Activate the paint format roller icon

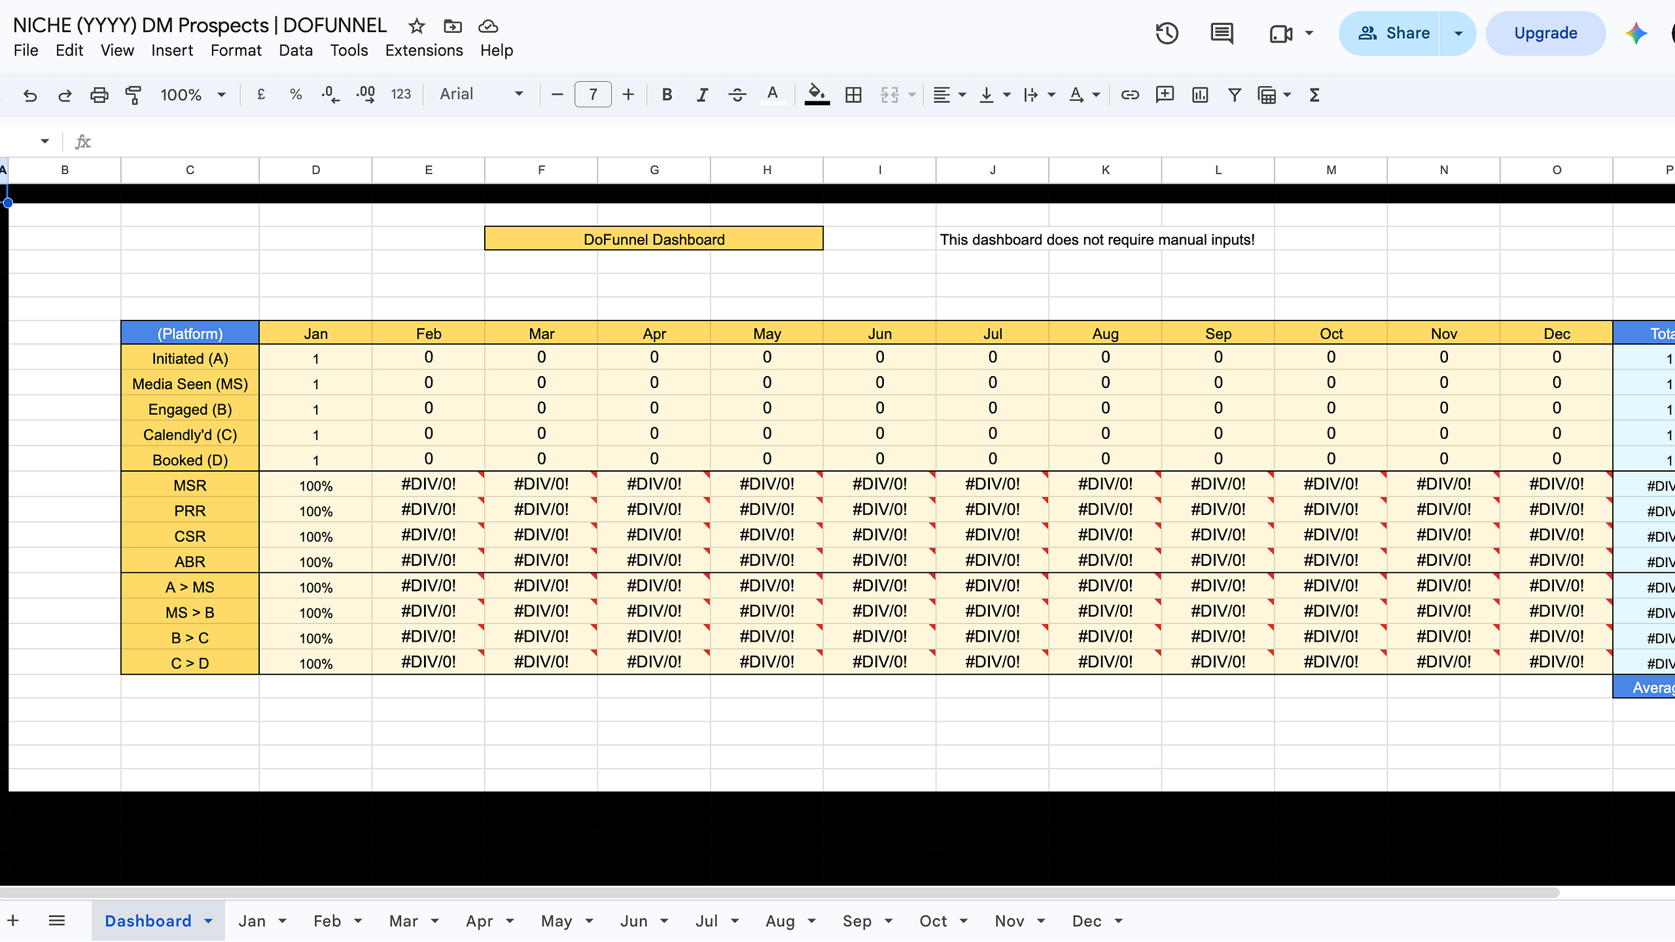point(133,96)
